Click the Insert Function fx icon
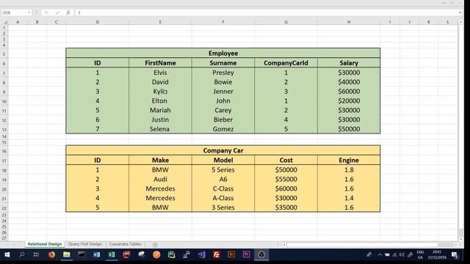Screen dimensions: 470x264 click(x=68, y=12)
